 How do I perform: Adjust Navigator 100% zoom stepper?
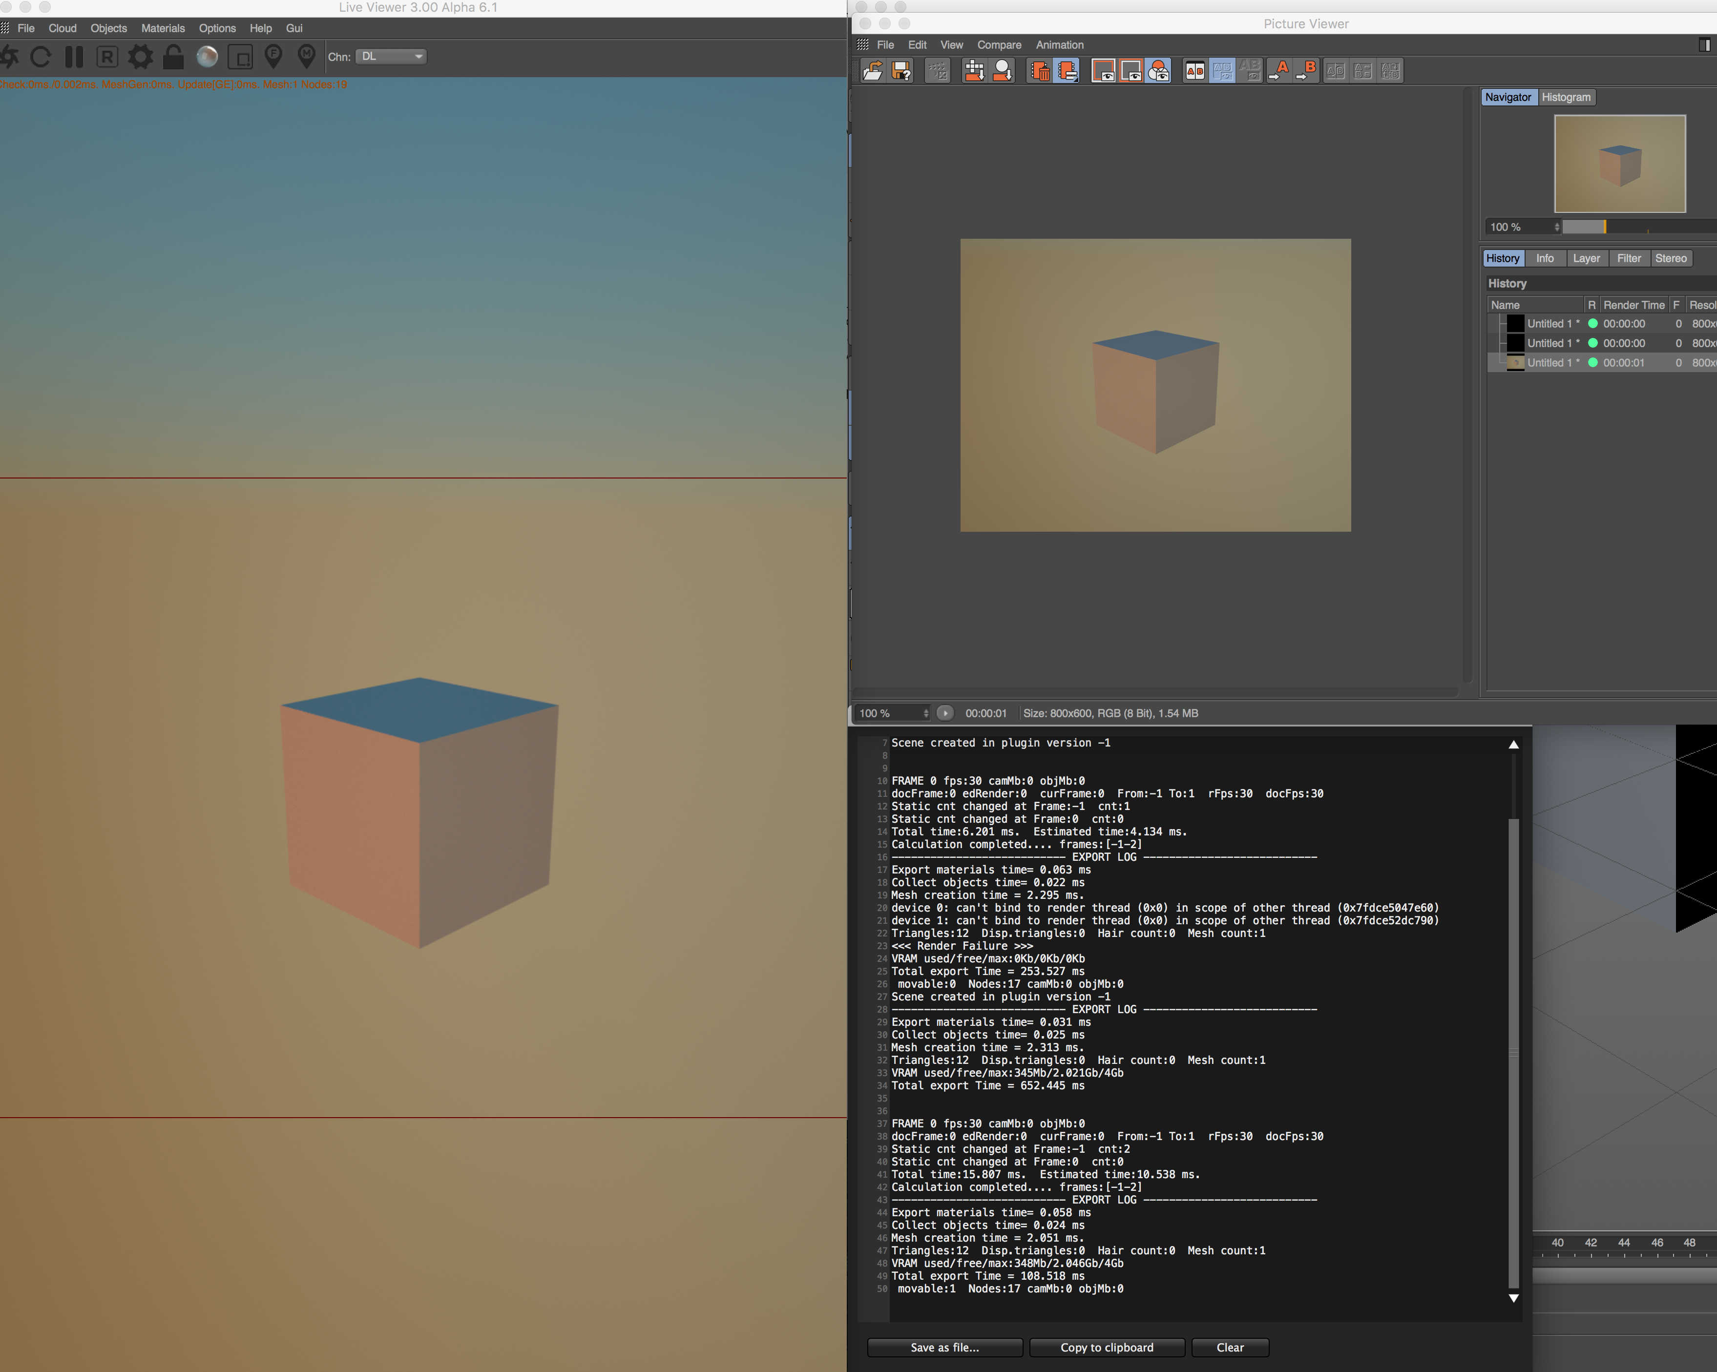point(1556,227)
